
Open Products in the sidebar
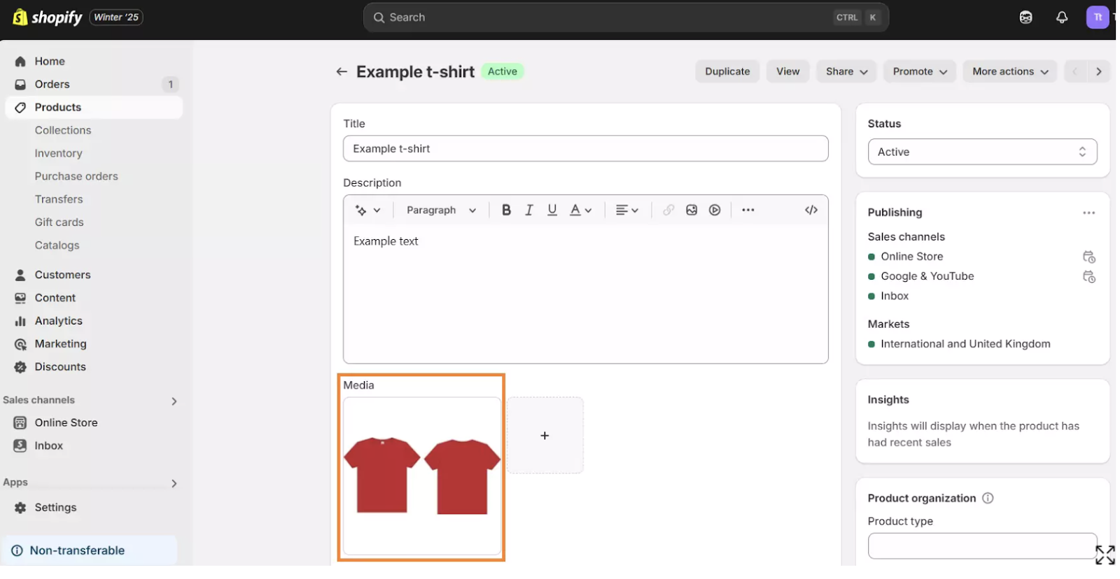point(94,107)
